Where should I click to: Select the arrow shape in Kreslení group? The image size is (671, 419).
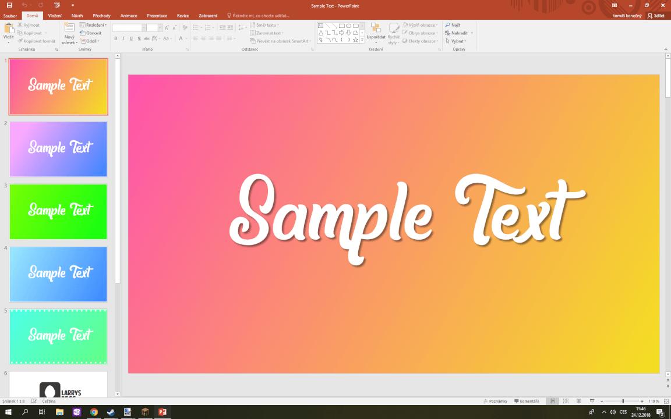coord(342,33)
